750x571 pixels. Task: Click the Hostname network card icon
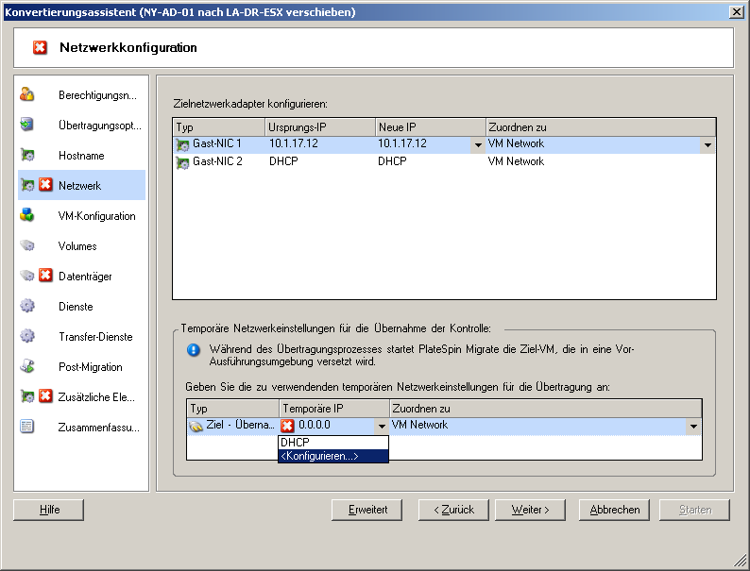point(26,155)
